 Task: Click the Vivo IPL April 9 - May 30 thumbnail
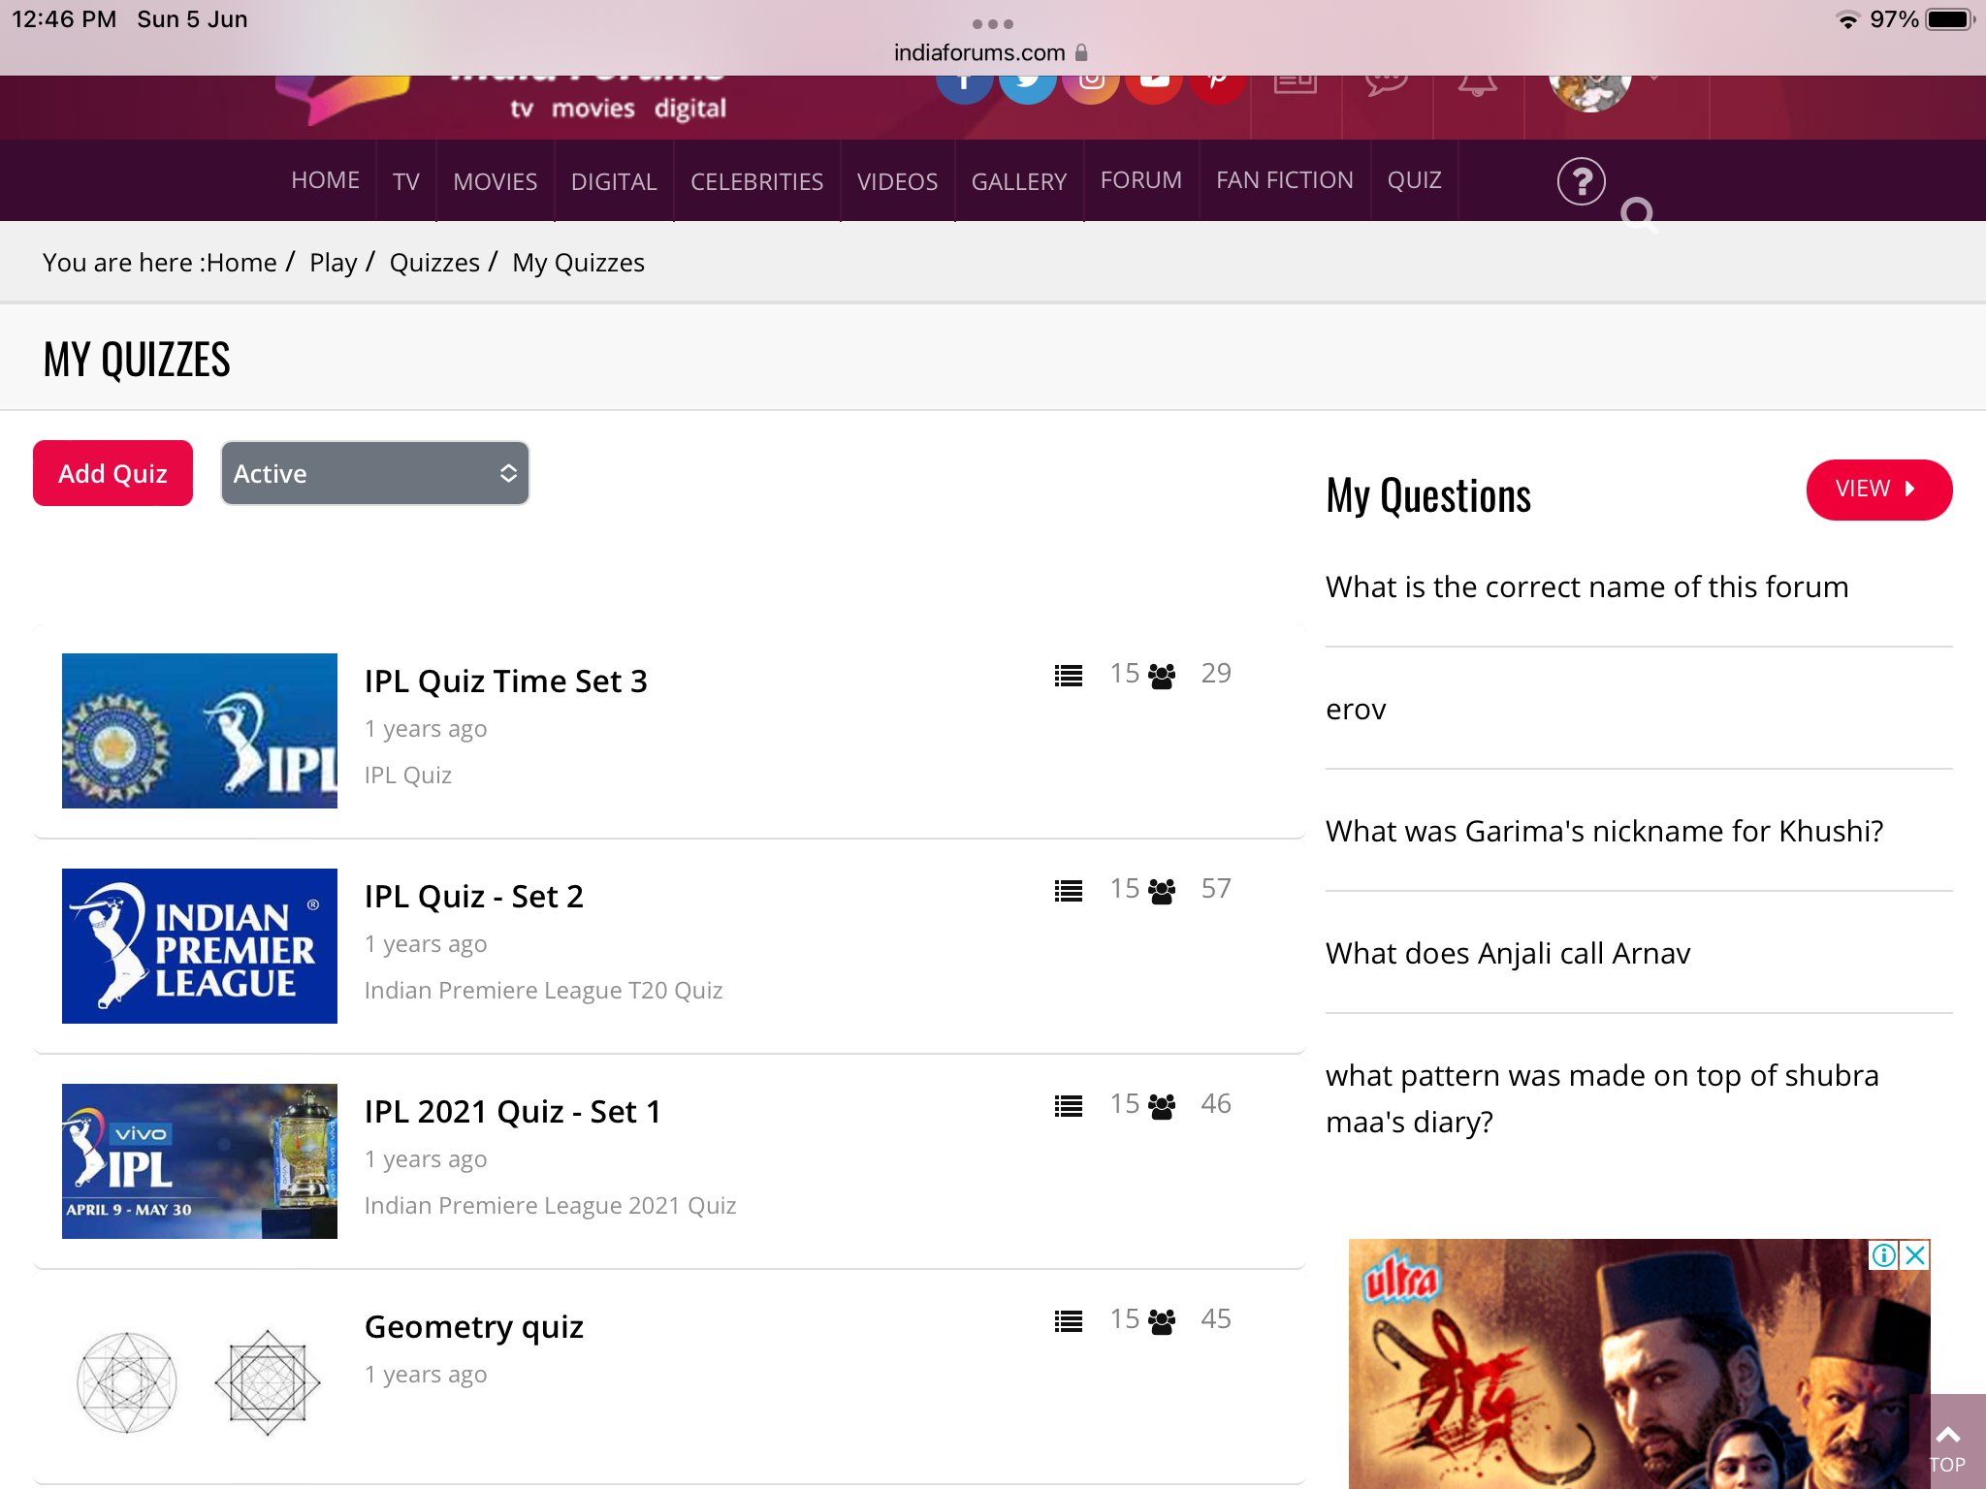pyautogui.click(x=200, y=1161)
